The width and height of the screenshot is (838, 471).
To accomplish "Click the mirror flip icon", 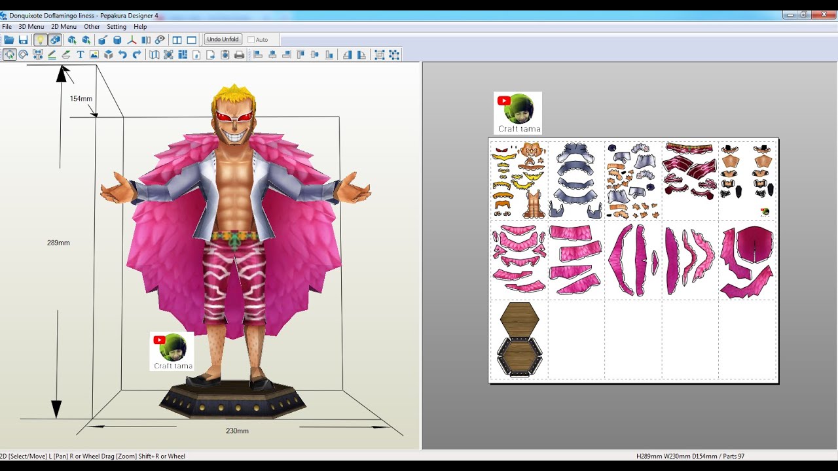I will coord(146,39).
